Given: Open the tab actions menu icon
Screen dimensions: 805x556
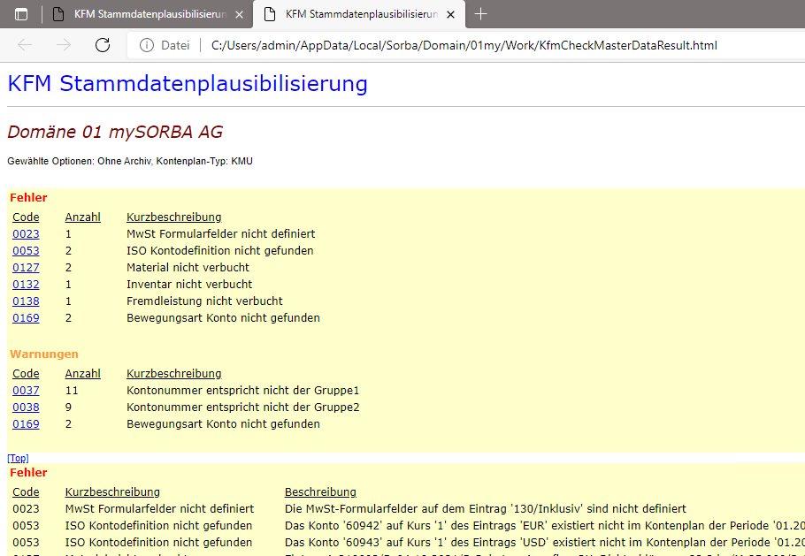Looking at the screenshot, I should (21, 14).
